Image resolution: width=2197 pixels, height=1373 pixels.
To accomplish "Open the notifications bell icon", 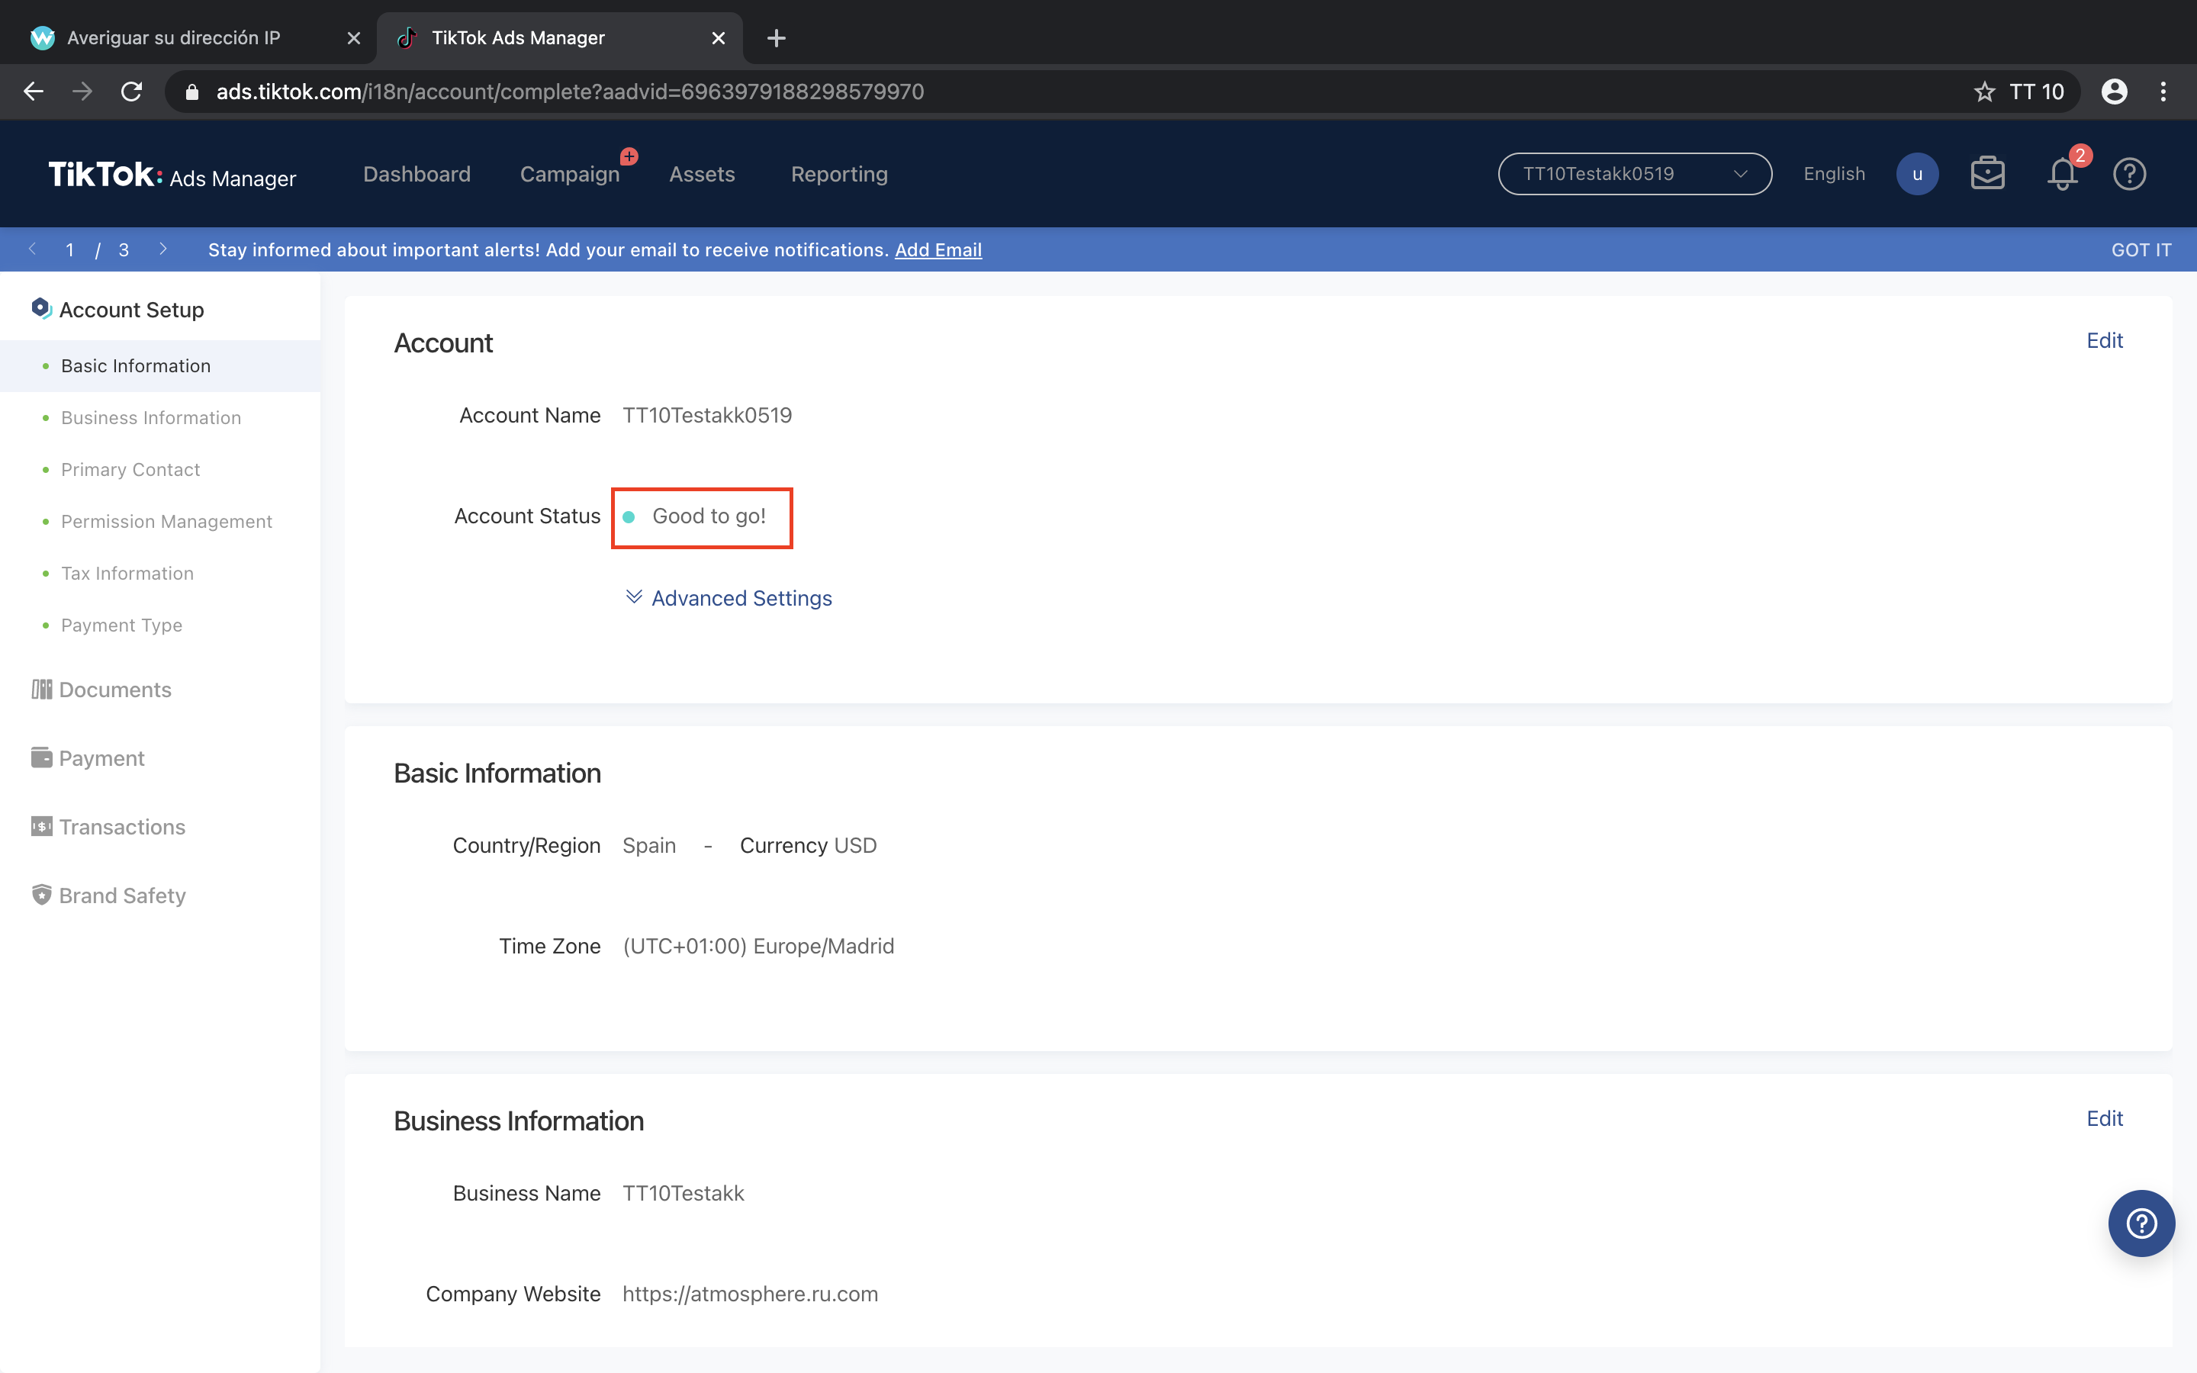I will point(2062,173).
